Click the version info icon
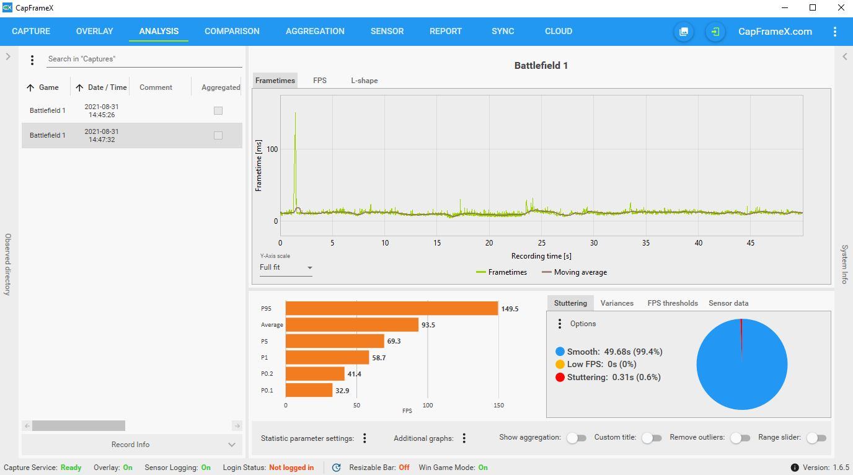This screenshot has height=475, width=853. pyautogui.click(x=795, y=468)
